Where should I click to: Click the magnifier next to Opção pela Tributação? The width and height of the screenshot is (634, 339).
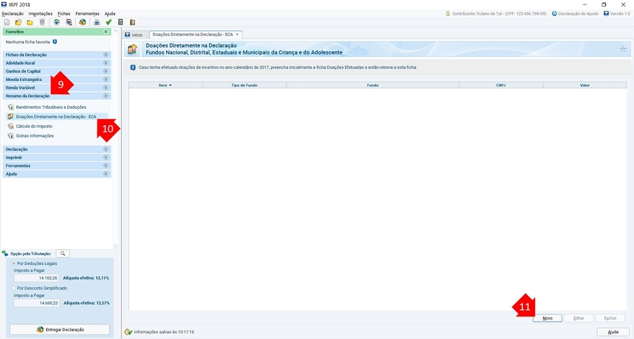coord(63,254)
